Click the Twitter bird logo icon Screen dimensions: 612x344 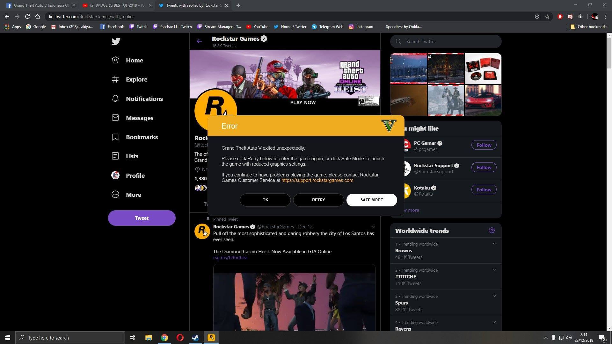coord(116,41)
